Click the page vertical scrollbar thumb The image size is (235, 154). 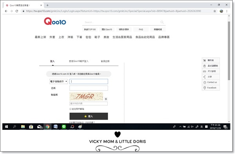pyautogui.click(x=229, y=51)
